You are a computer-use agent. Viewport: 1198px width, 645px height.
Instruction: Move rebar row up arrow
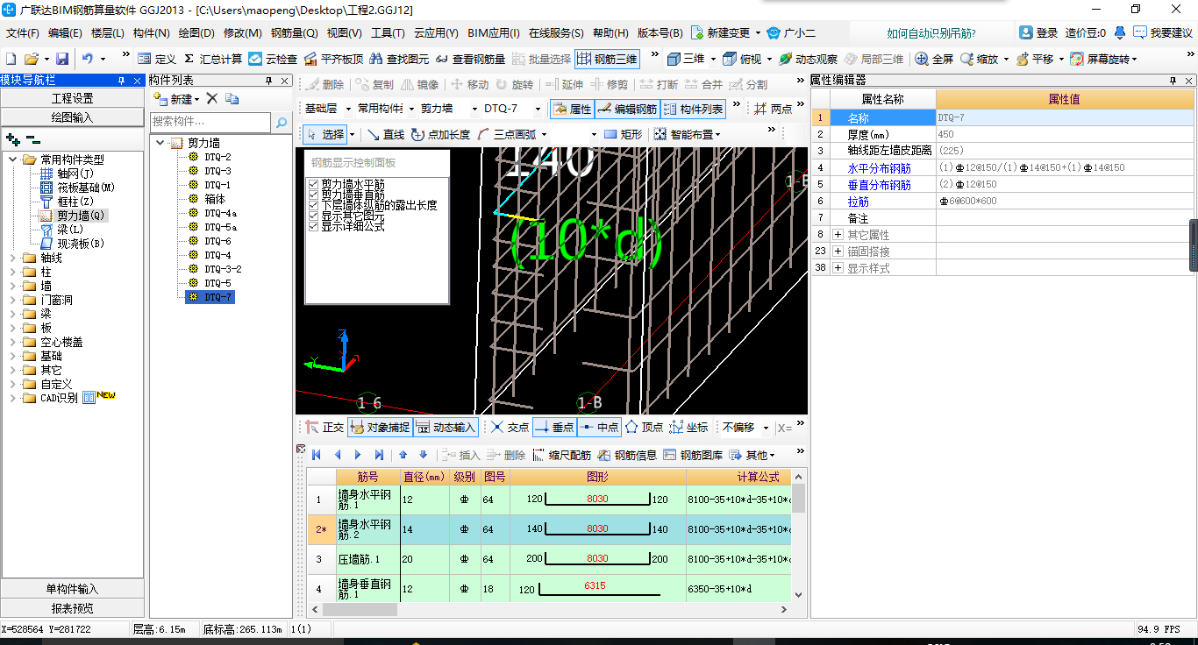tap(403, 455)
